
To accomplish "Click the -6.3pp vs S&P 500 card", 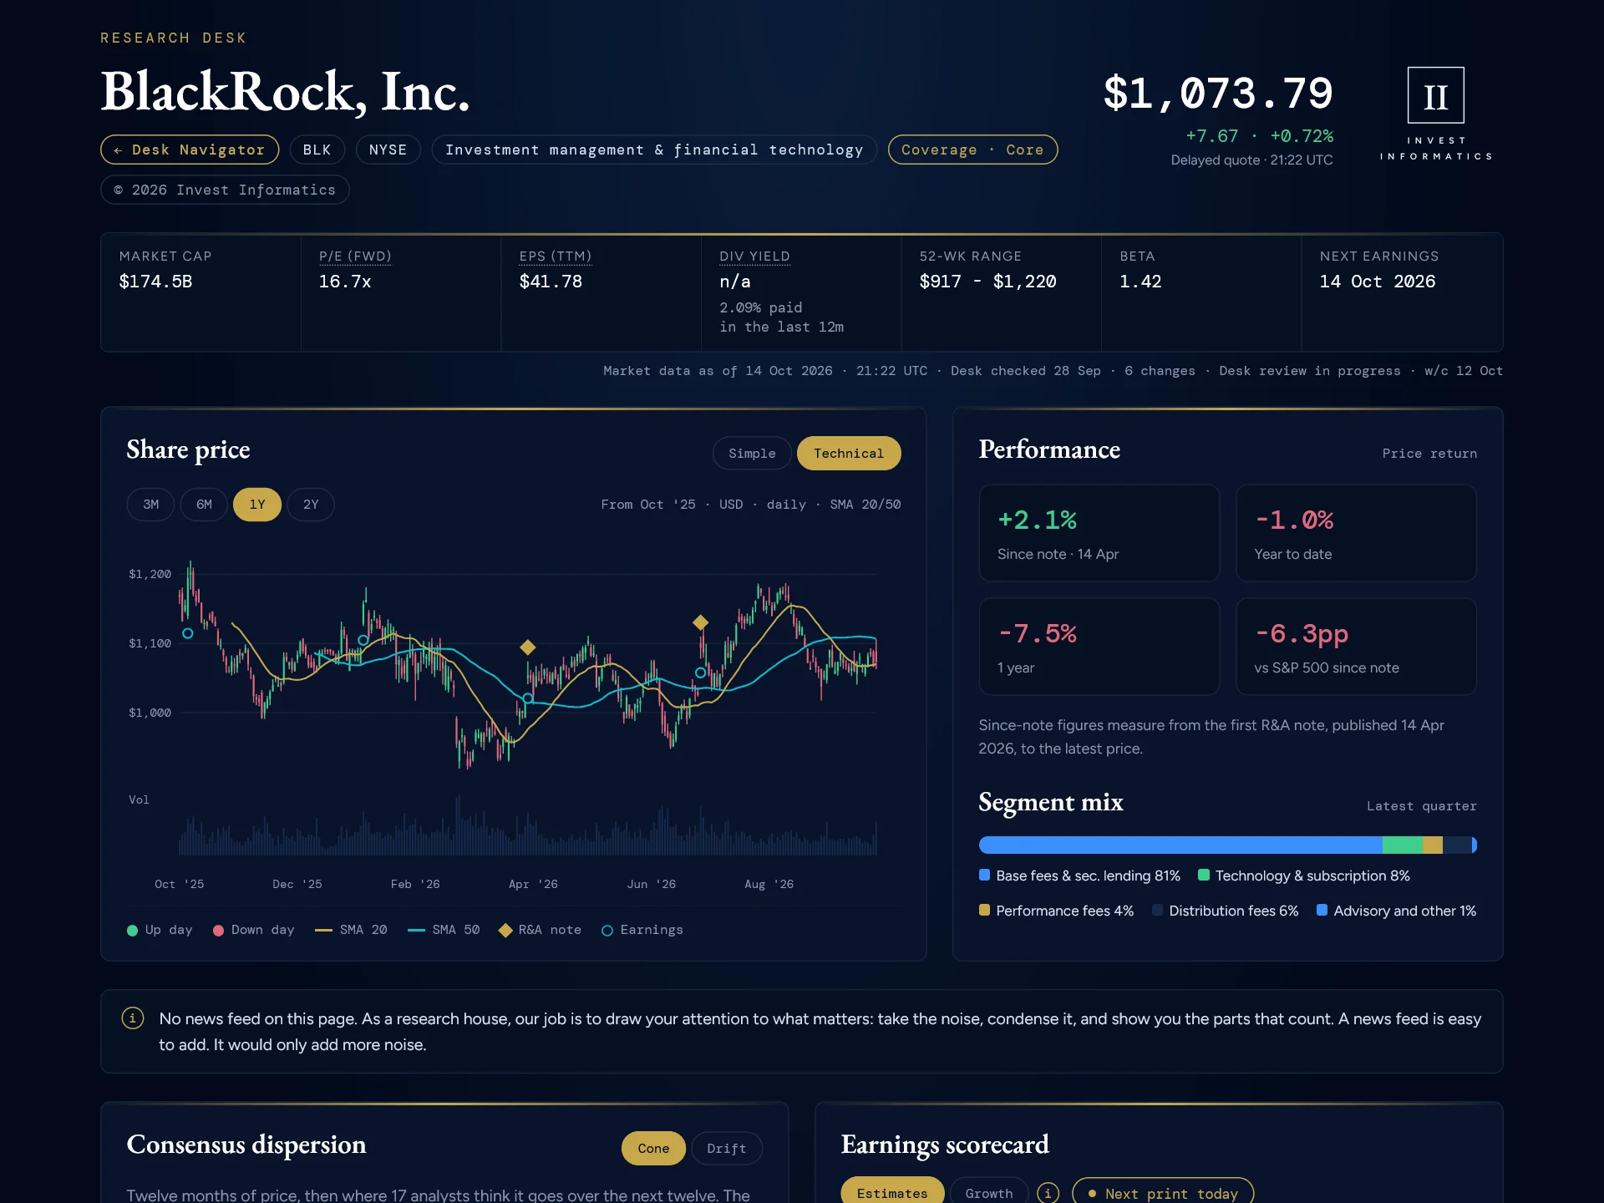I will point(1356,647).
